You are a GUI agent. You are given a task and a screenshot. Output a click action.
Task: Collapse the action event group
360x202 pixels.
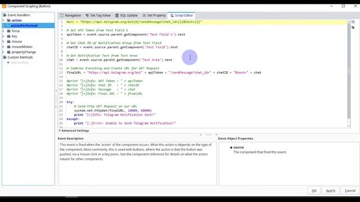[x=3, y=20]
